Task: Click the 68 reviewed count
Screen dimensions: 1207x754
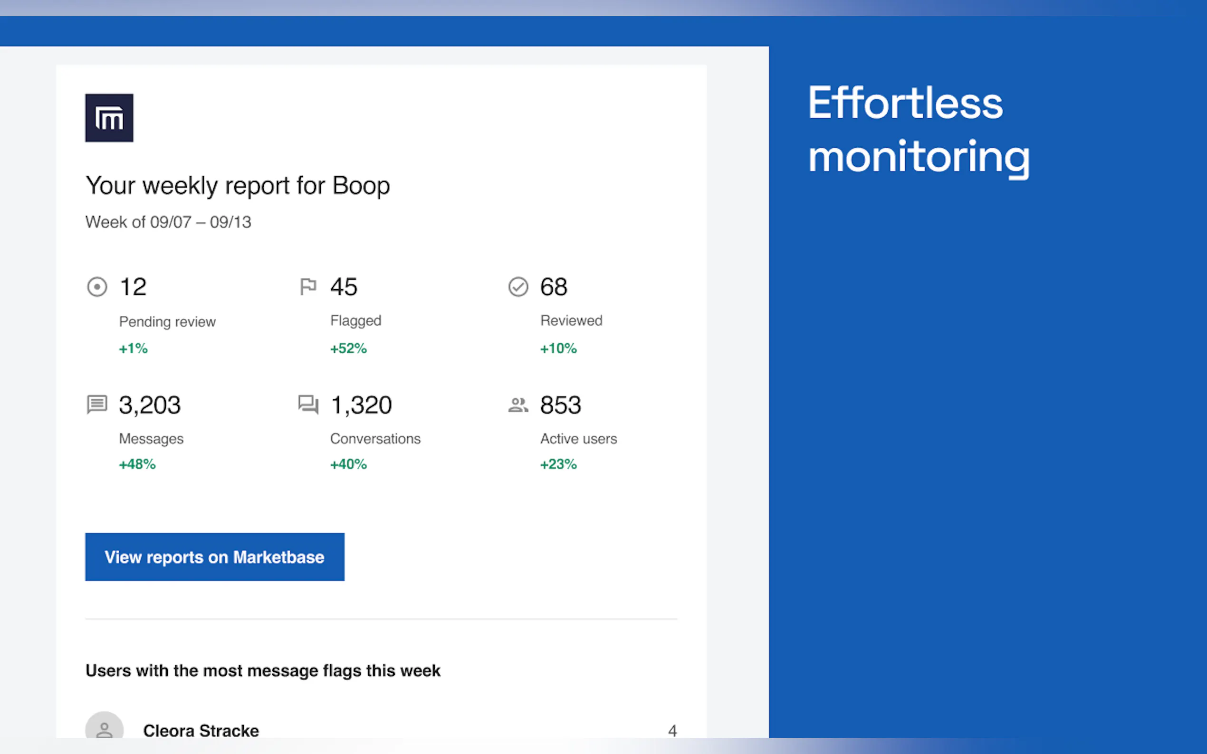Action: [553, 287]
